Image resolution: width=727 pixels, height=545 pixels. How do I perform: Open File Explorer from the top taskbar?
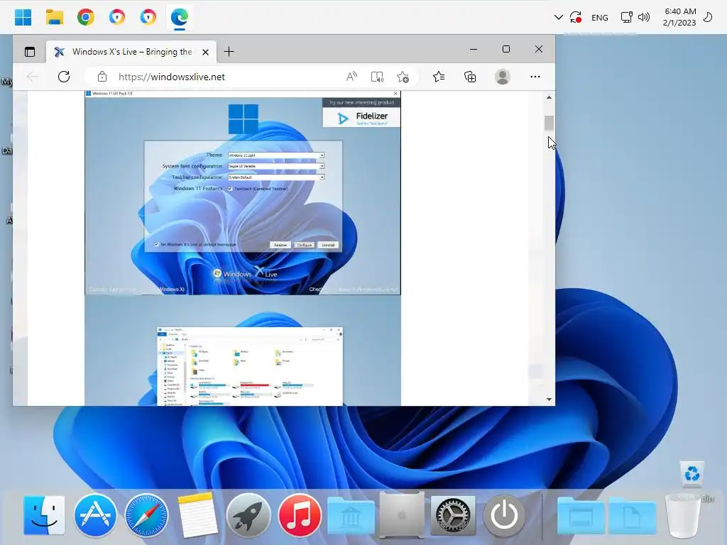[54, 17]
